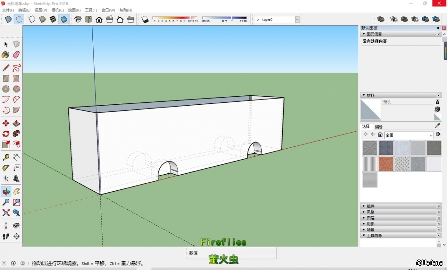
Task: Open the 相机(C) menu
Action: point(58,10)
